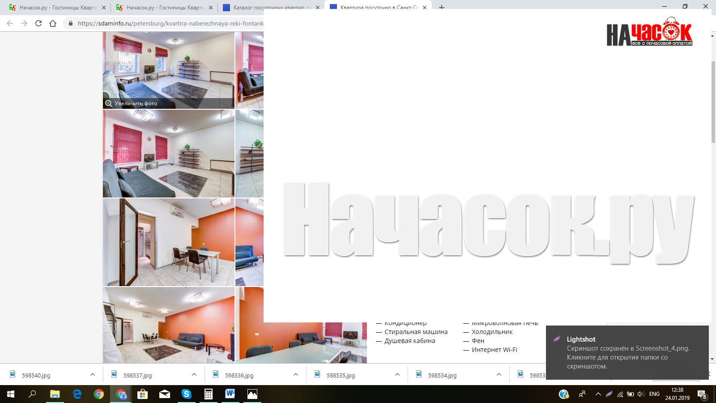The width and height of the screenshot is (716, 403).
Task: Open the living room photo above the dining table photo
Action: click(169, 154)
